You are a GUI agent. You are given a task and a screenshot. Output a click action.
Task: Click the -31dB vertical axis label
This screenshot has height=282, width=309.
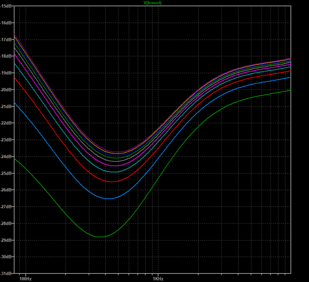point(7,273)
